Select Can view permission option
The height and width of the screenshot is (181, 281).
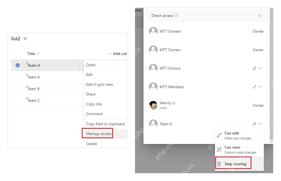pyautogui.click(x=239, y=150)
